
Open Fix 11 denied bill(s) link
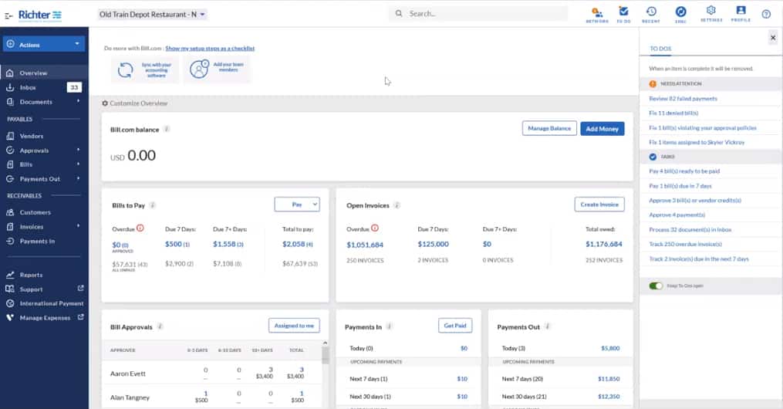[x=673, y=113]
